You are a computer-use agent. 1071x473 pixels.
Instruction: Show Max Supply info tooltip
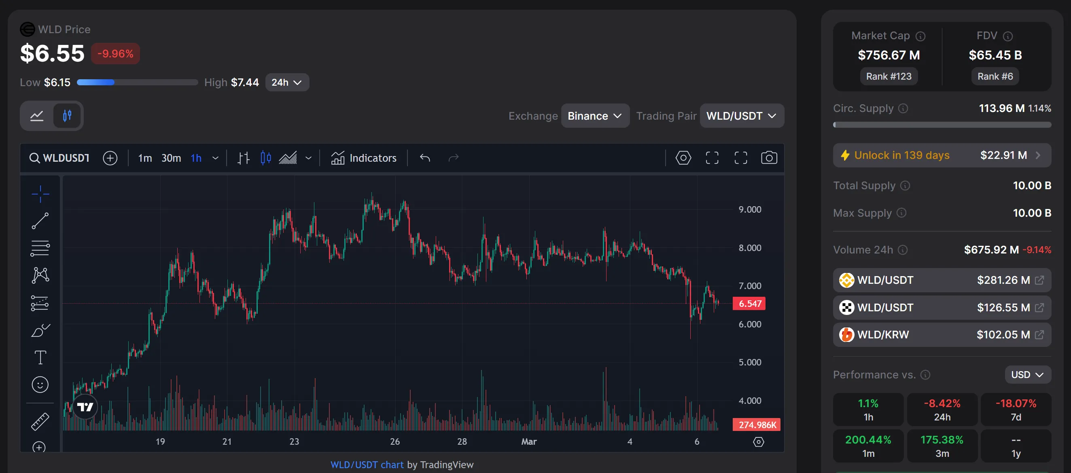click(901, 213)
